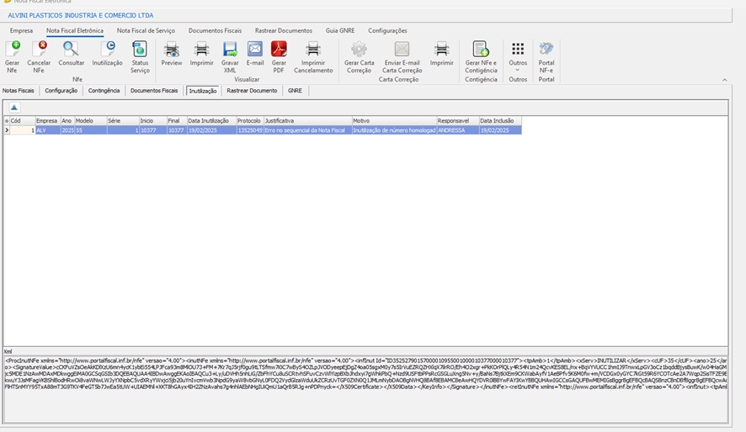Switch to Nota Fiscal de Serviço ribbon tab
Screen dimensions: 746x432
click(146, 30)
